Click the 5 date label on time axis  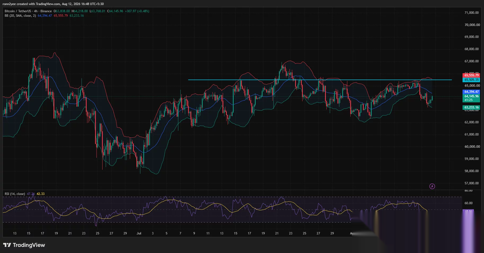coord(166,233)
